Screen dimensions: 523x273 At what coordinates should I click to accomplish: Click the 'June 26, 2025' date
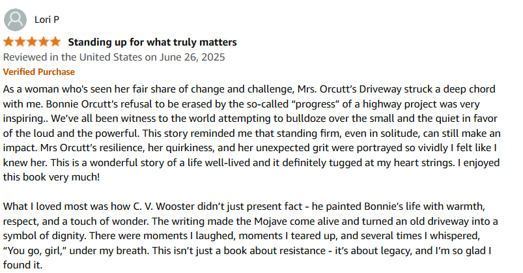(192, 57)
